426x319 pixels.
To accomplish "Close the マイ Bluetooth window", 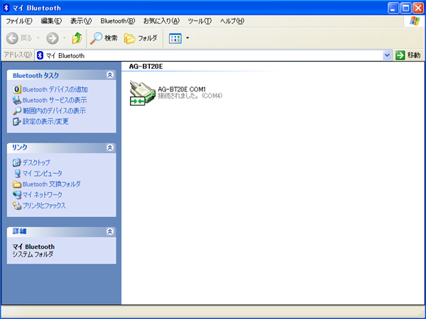I will click(x=418, y=8).
